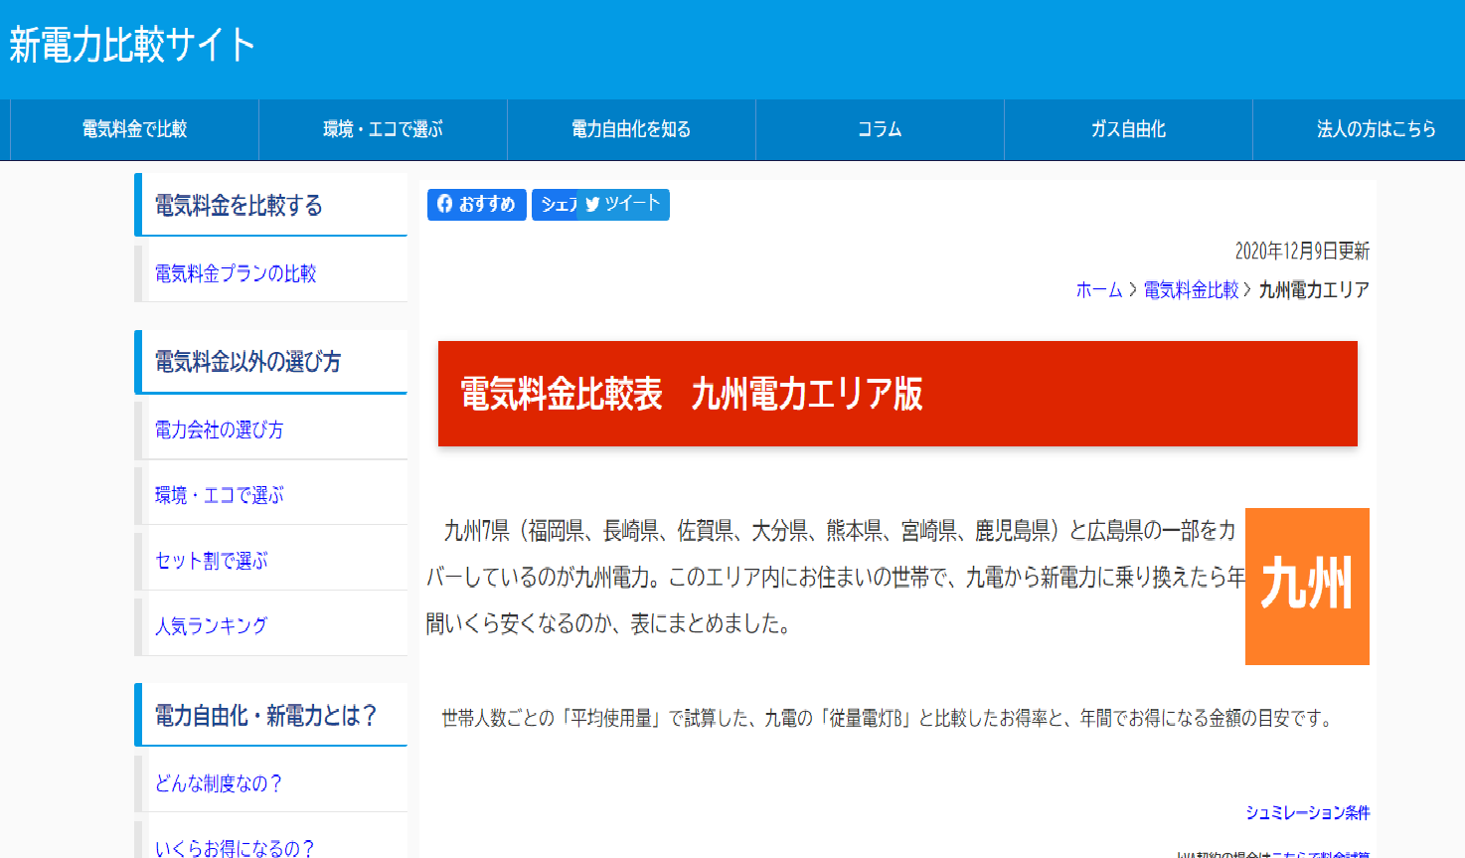
Task: Click the 電力自由化・新電力とは？ sidebar heading
Action: 270,715
